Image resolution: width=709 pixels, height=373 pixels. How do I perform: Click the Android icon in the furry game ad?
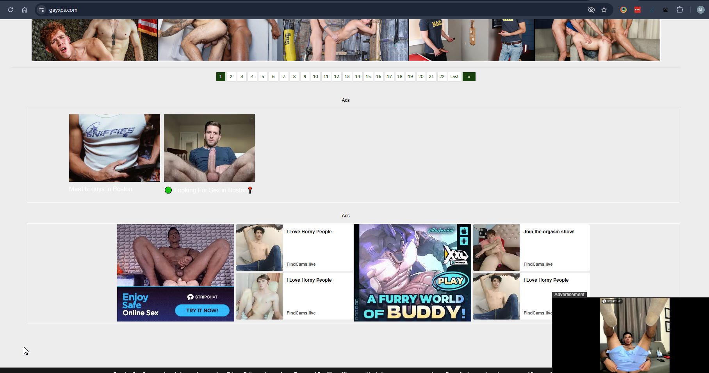pyautogui.click(x=464, y=241)
